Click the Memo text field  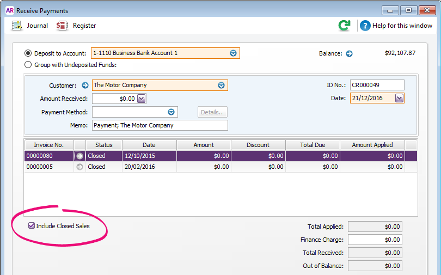coord(160,125)
